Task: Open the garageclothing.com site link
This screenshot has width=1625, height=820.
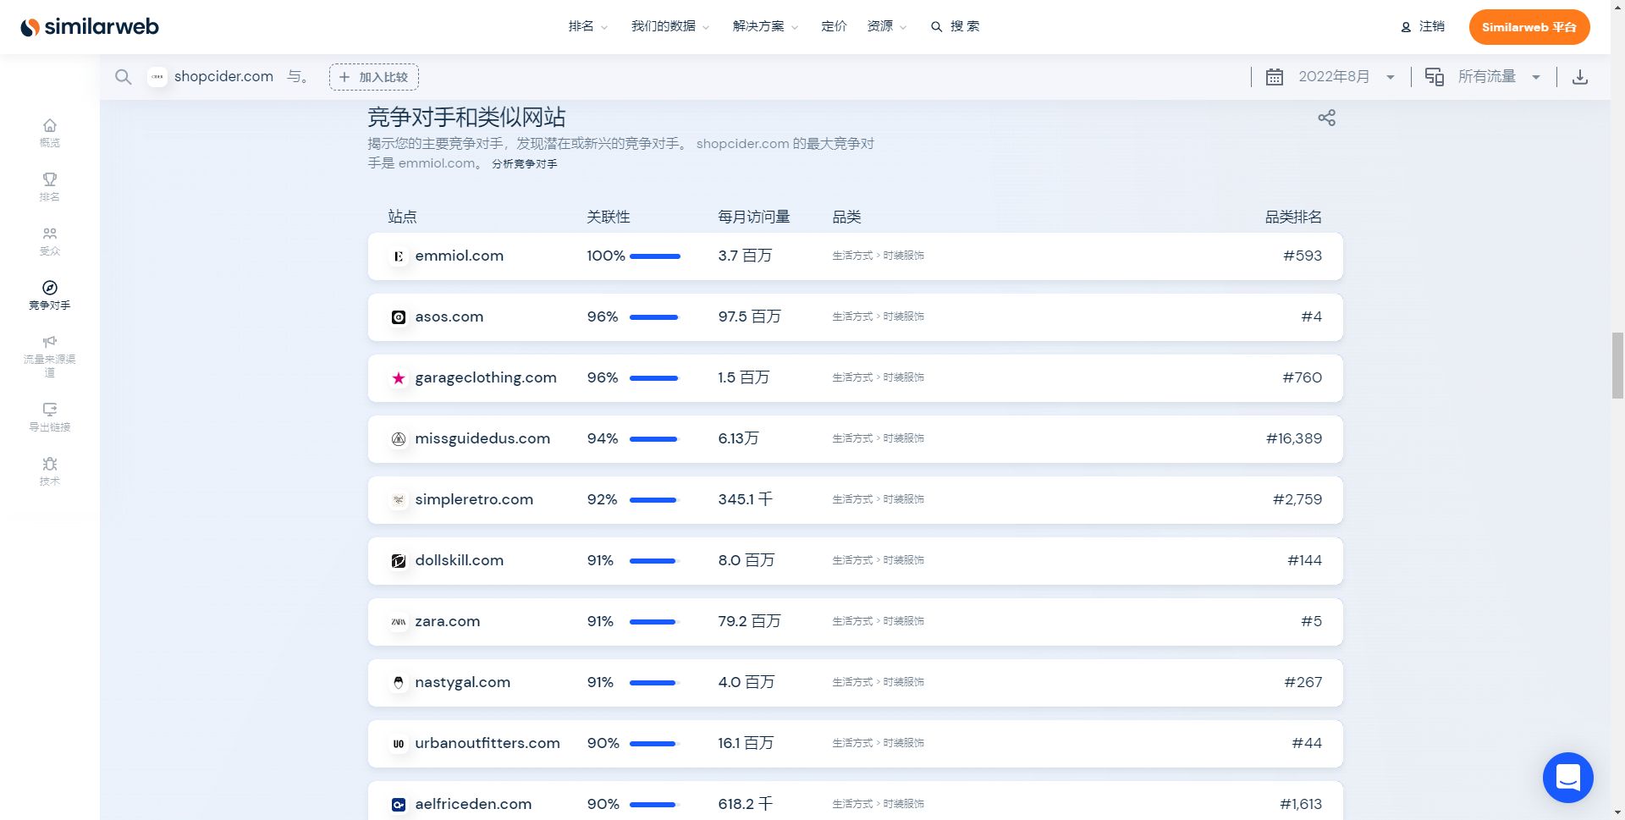Action: (x=486, y=377)
